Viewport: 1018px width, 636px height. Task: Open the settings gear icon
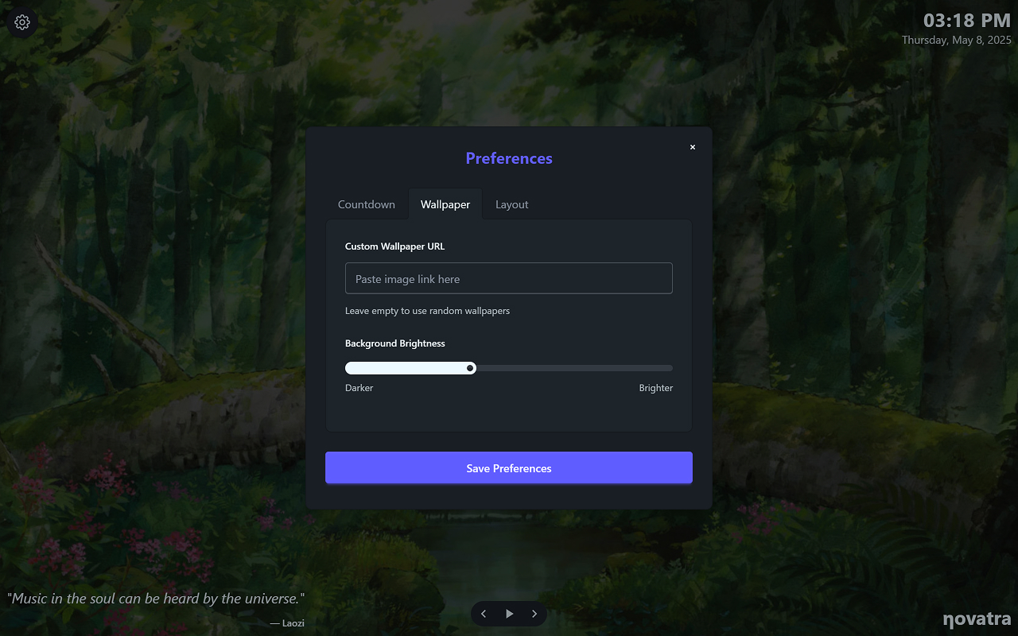[22, 22]
